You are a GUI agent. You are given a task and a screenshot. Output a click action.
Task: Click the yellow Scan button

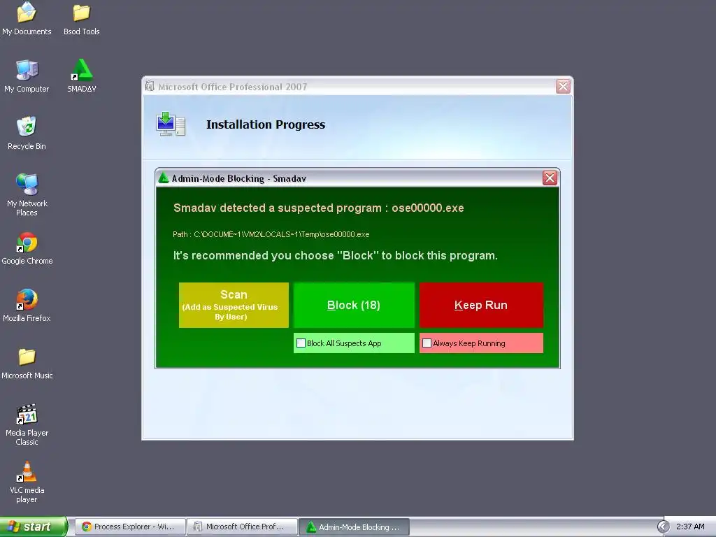coord(234,305)
